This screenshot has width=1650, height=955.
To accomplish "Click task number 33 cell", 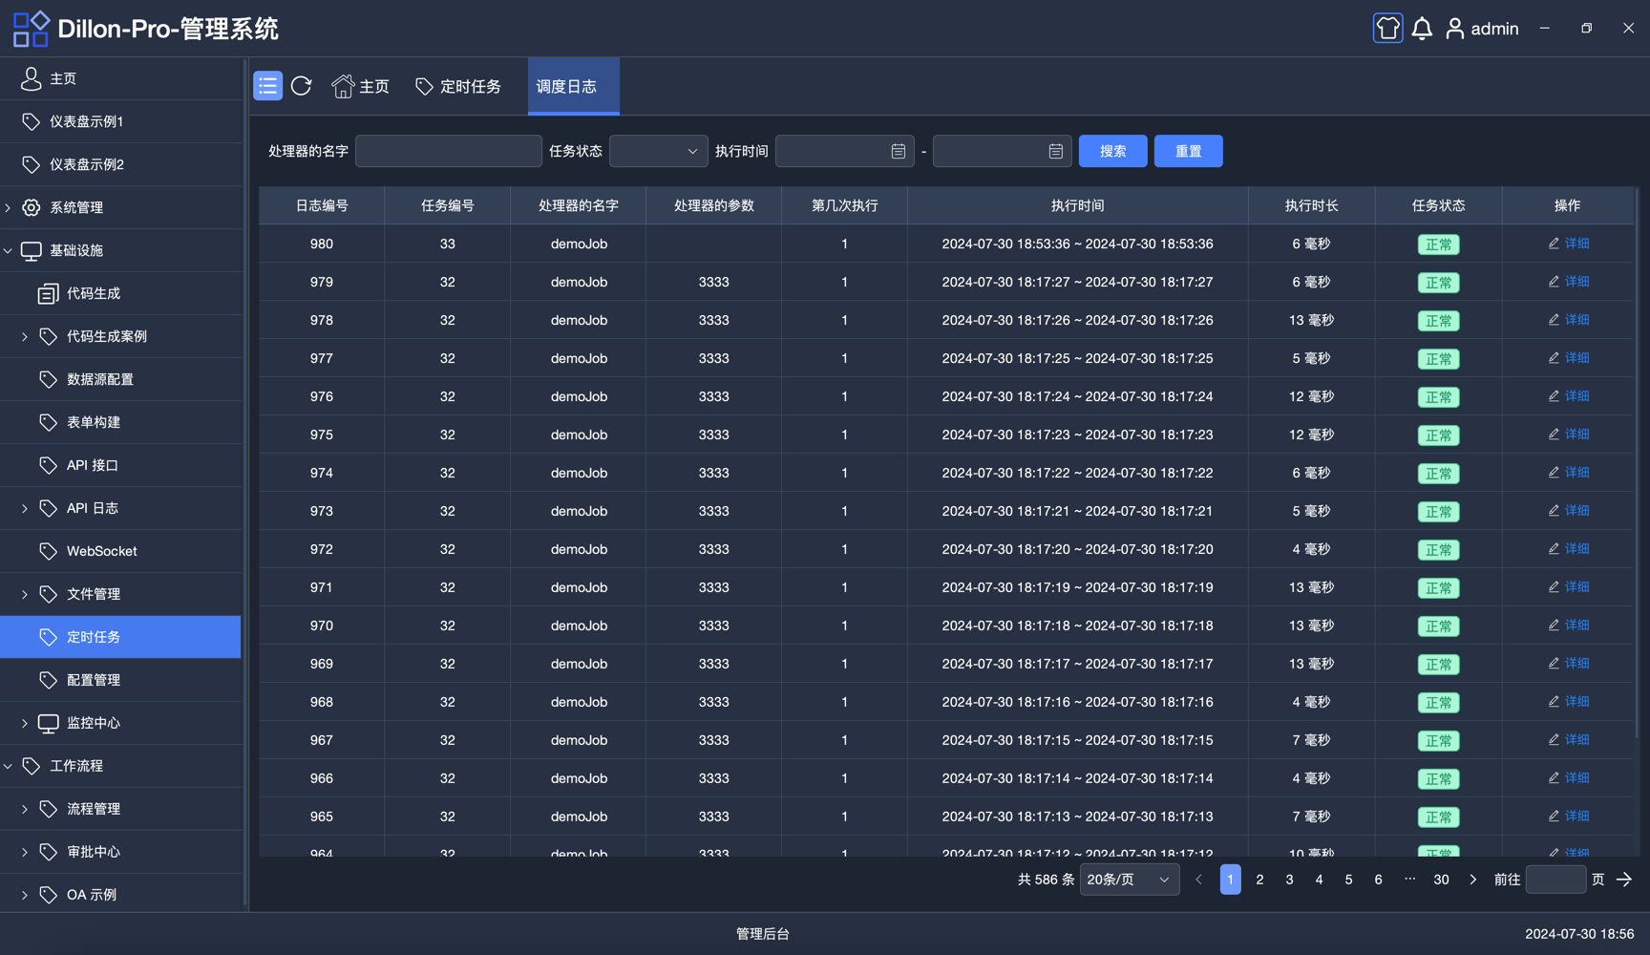I will (448, 244).
